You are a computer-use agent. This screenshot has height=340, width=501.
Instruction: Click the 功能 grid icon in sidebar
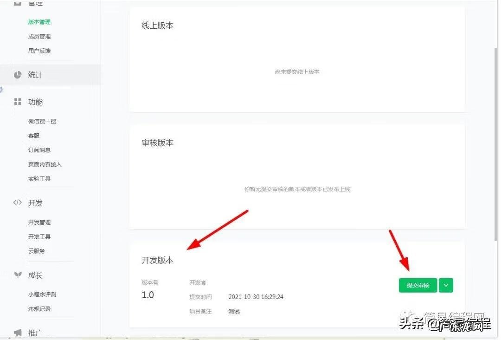coord(18,102)
